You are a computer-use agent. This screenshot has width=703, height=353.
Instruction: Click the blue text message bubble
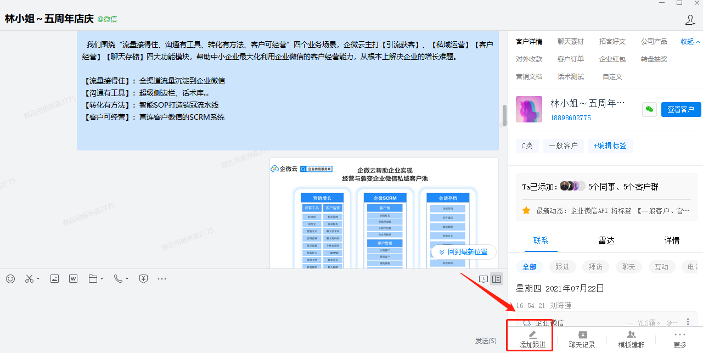tap(288, 91)
